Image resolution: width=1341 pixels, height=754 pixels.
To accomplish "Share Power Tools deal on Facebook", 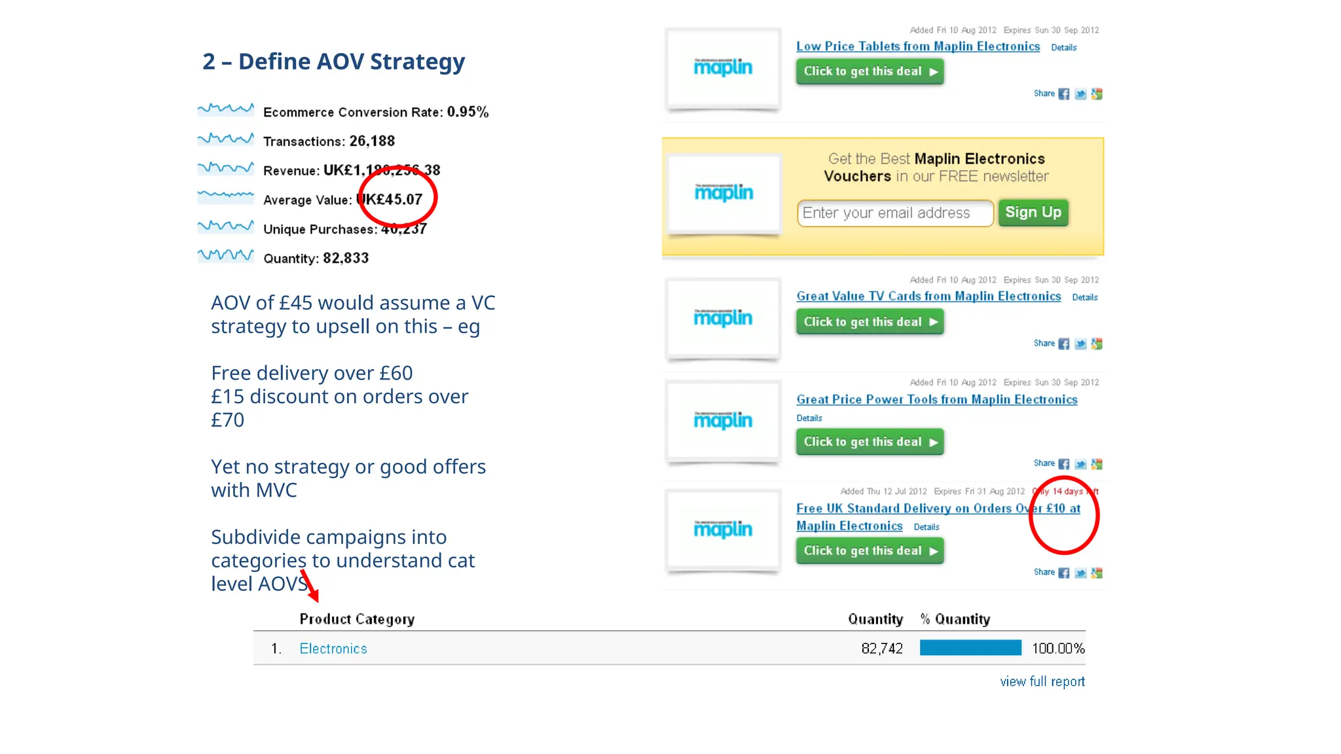I will tap(1064, 464).
